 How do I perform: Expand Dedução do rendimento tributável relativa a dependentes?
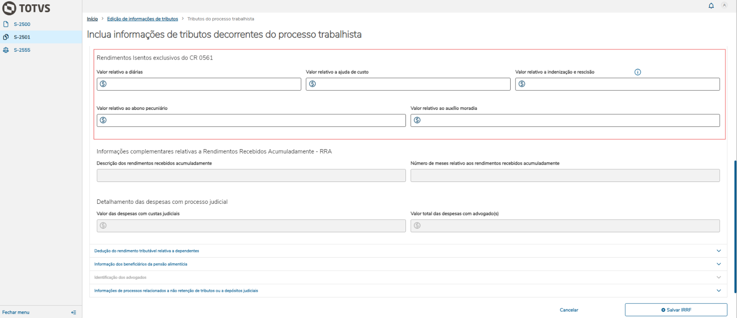click(718, 251)
